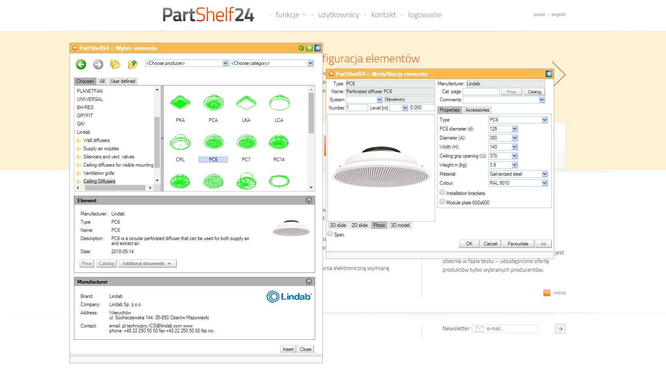Open the kontakt page link
Viewport: 666px width, 373px height.
383,15
